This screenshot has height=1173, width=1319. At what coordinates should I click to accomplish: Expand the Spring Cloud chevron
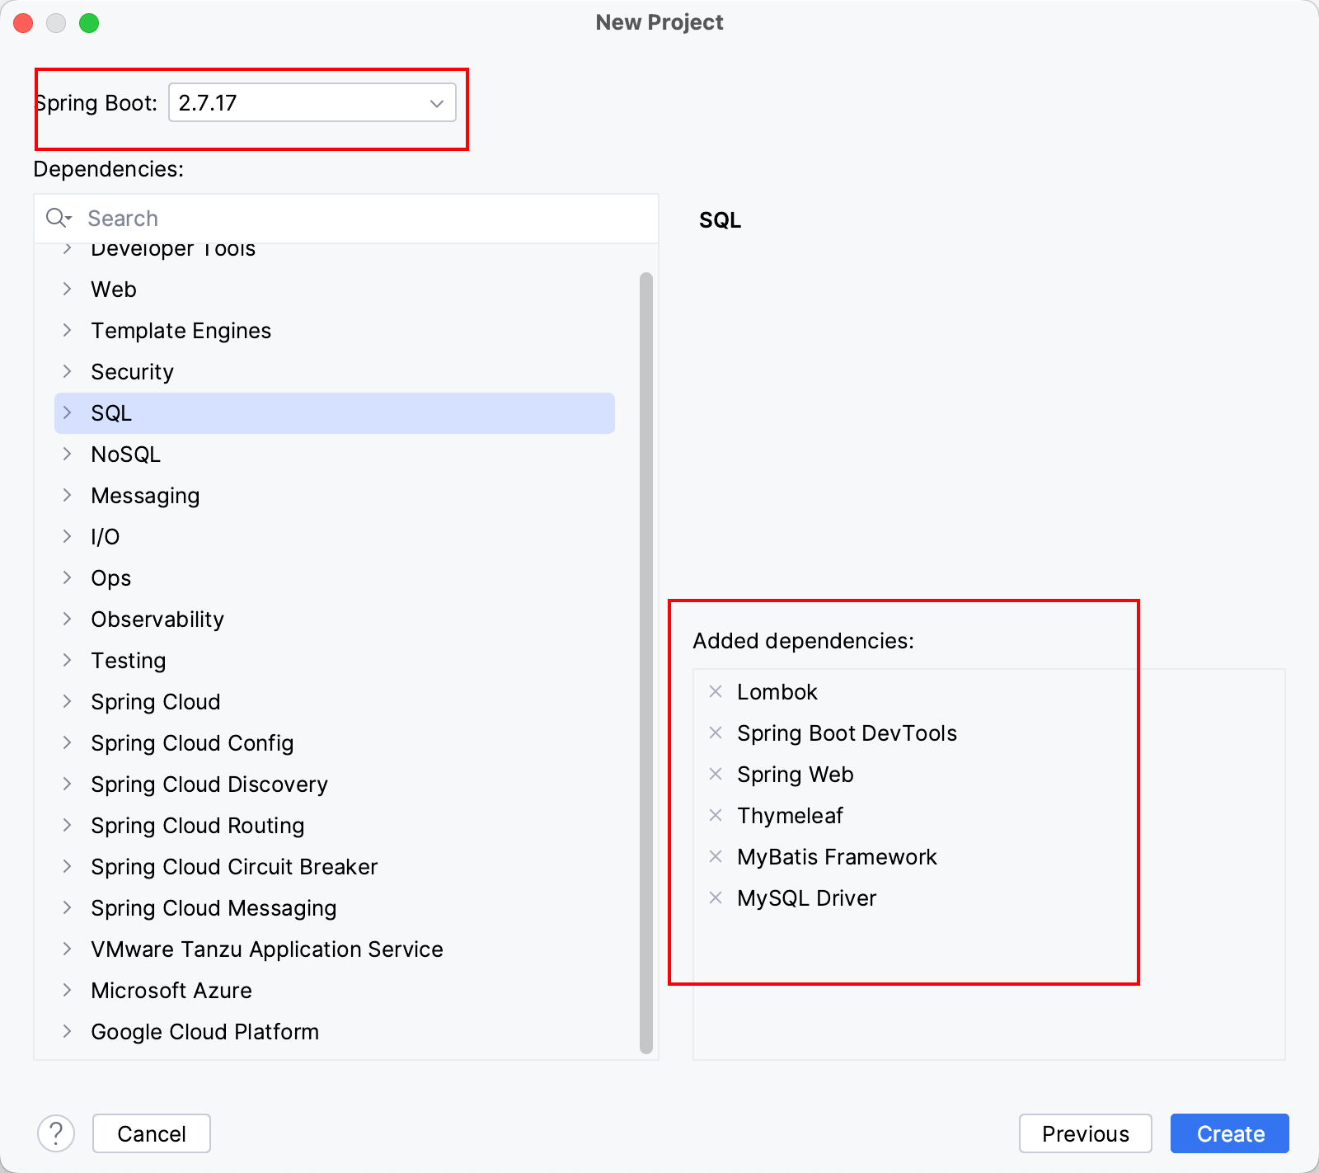point(68,701)
